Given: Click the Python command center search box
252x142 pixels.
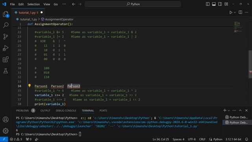Looking at the screenshot, I should tap(133, 4).
